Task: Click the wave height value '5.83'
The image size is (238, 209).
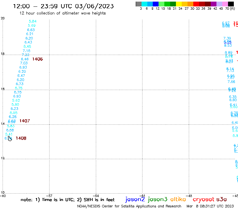Action: (11, 126)
